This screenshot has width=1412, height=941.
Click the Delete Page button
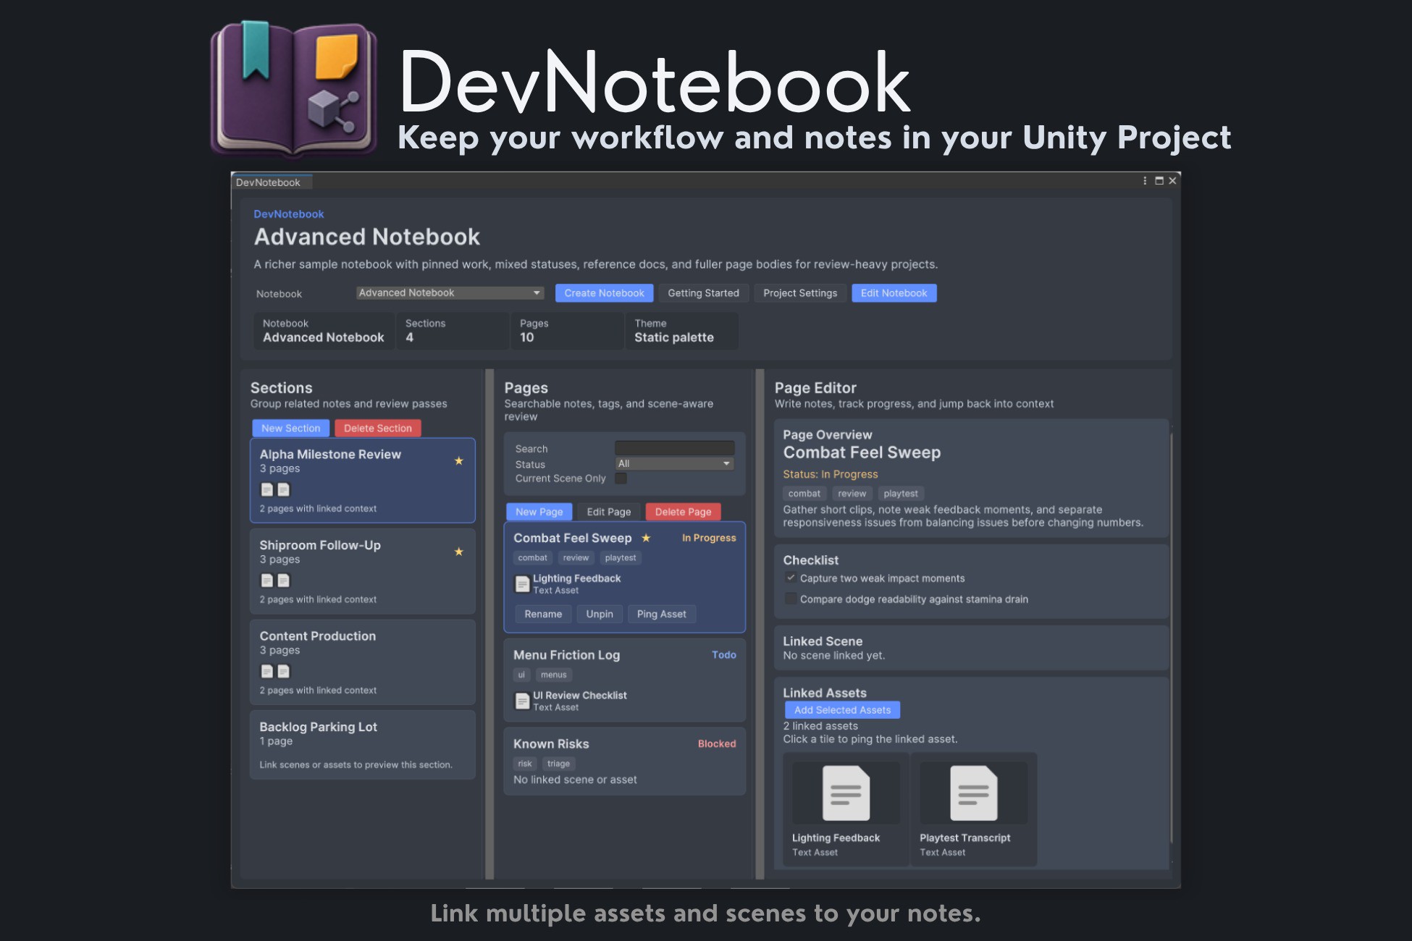[684, 512]
